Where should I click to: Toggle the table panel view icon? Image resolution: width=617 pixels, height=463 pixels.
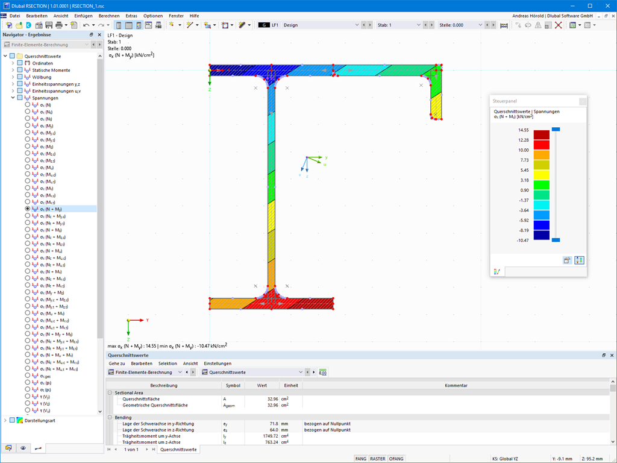point(129,25)
